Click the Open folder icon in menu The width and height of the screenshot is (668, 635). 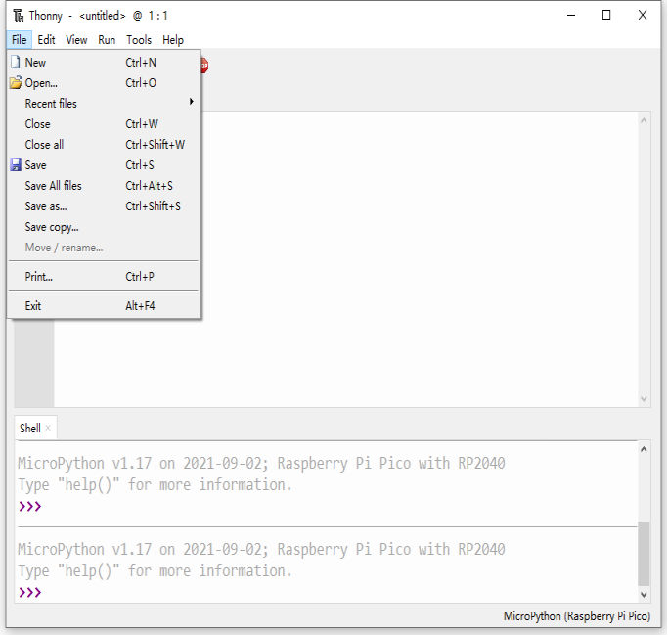16,83
